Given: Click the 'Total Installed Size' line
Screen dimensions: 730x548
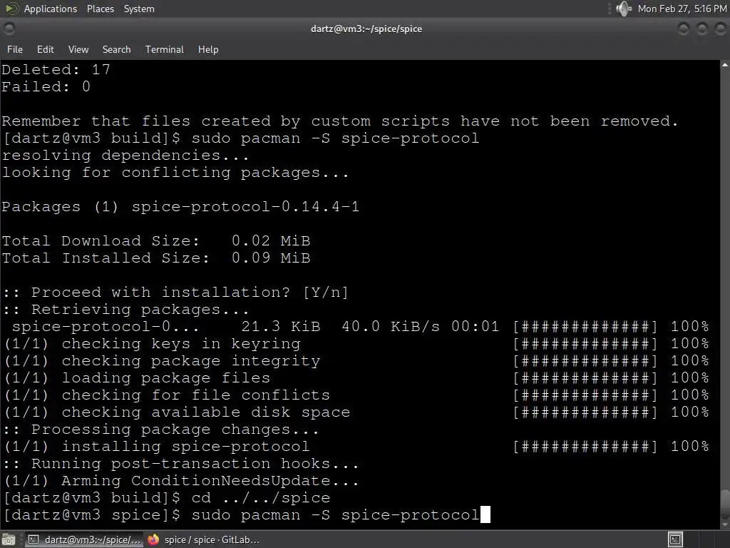Looking at the screenshot, I should [x=156, y=258].
